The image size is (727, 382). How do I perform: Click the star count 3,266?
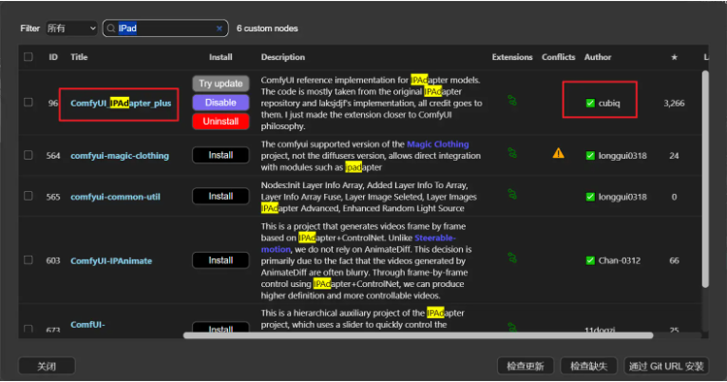click(674, 103)
